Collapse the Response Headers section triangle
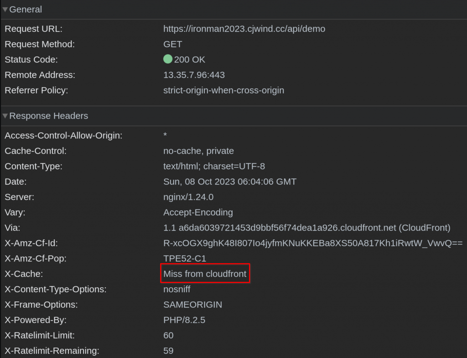Viewport: 467px width, 358px height. click(x=5, y=116)
